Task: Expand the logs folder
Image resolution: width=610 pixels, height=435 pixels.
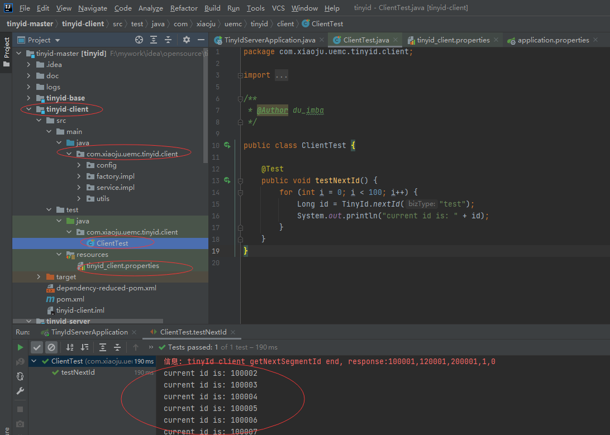Action: [29, 87]
